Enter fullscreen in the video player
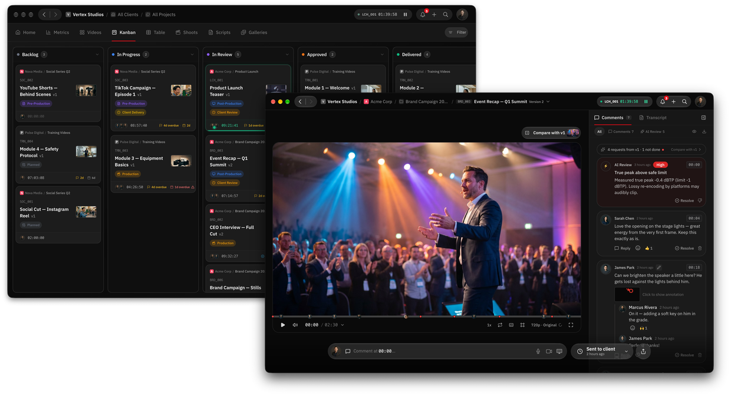The height and width of the screenshot is (396, 731). [571, 325]
